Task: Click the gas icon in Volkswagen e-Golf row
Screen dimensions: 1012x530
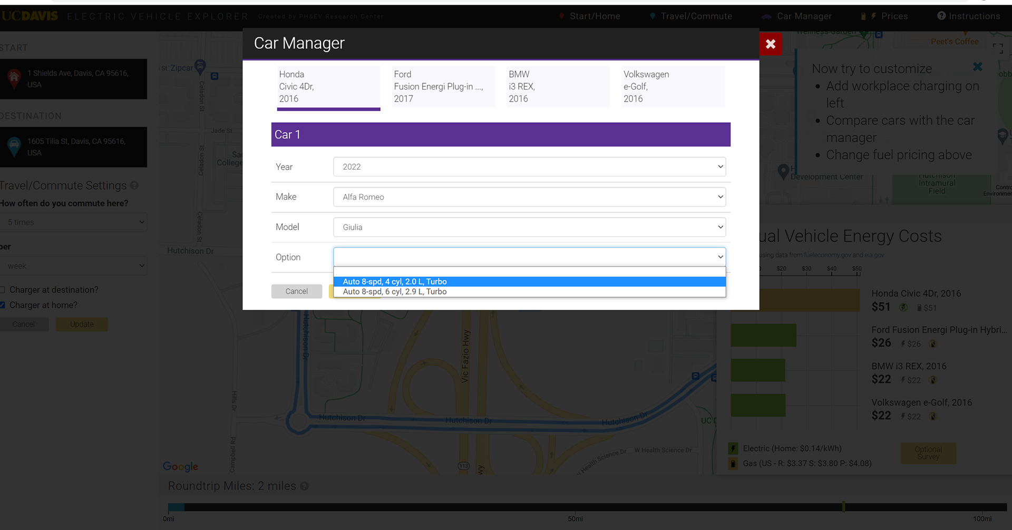Action: click(933, 417)
